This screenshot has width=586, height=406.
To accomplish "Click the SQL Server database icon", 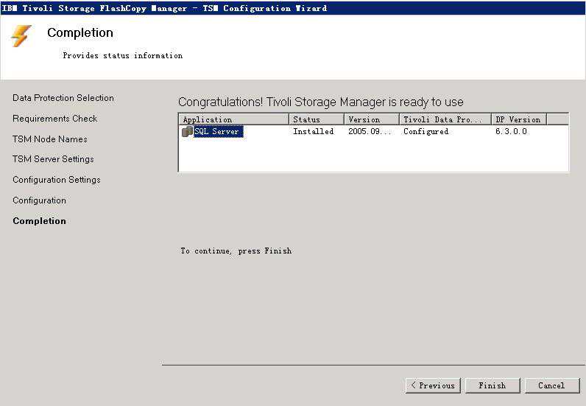I will click(x=187, y=132).
